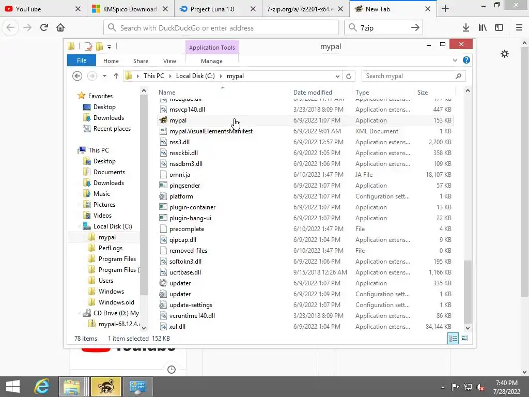Image resolution: width=529 pixels, height=397 pixels.
Task: Customize Quick Access Toolbar dropdown
Action: [110, 47]
